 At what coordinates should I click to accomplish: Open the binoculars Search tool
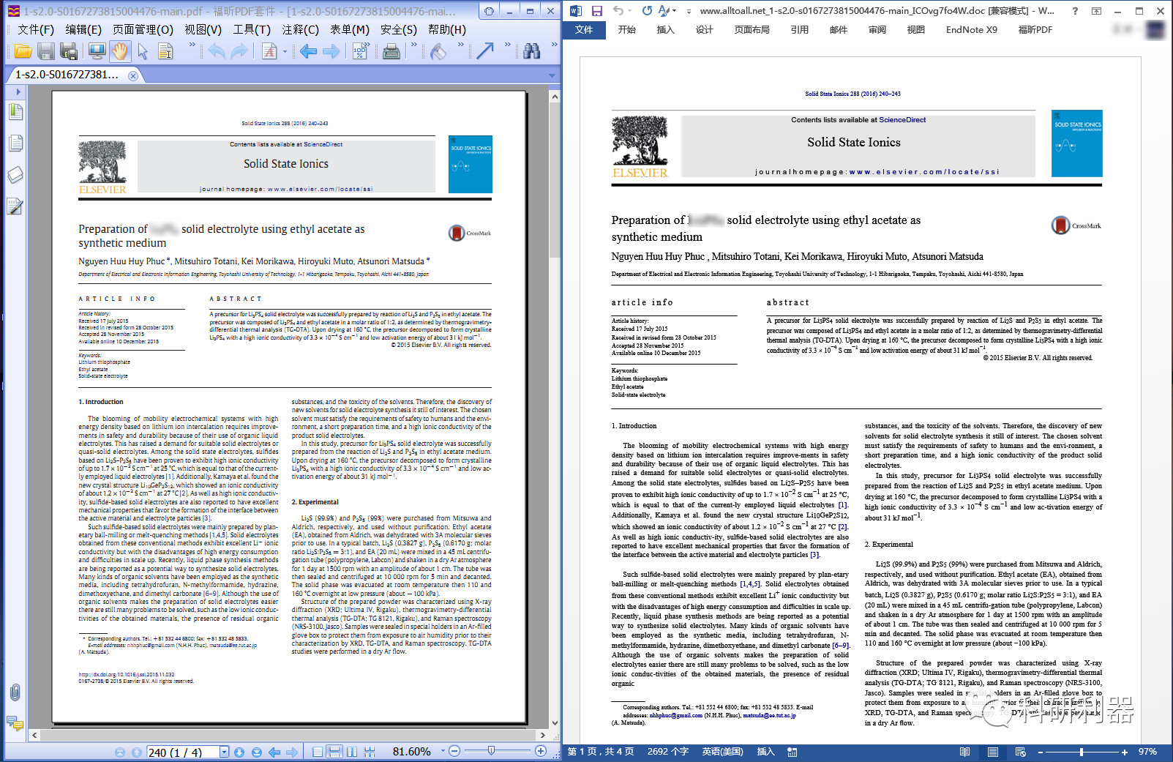point(532,51)
